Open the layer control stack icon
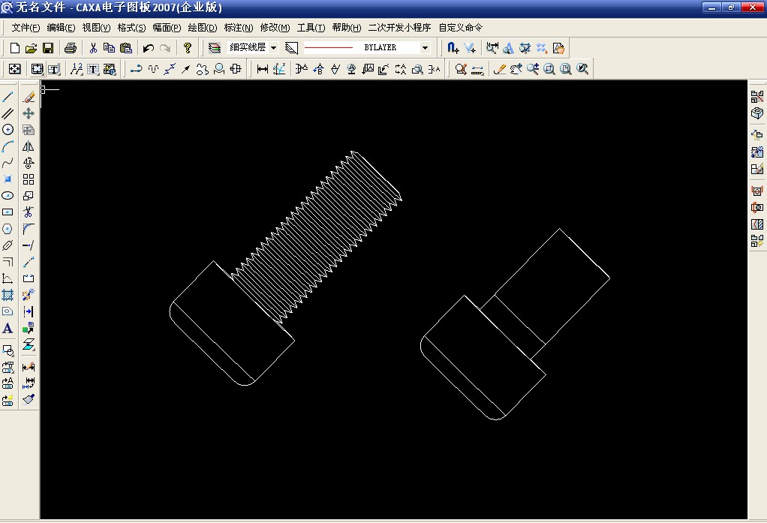The width and height of the screenshot is (767, 523). tap(214, 48)
